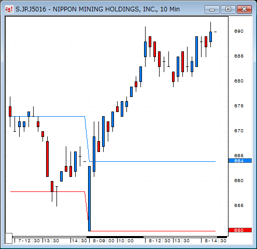Minimize the Nippon Mining chart window
Viewport: 257px width, 249px height.
tap(212, 9)
